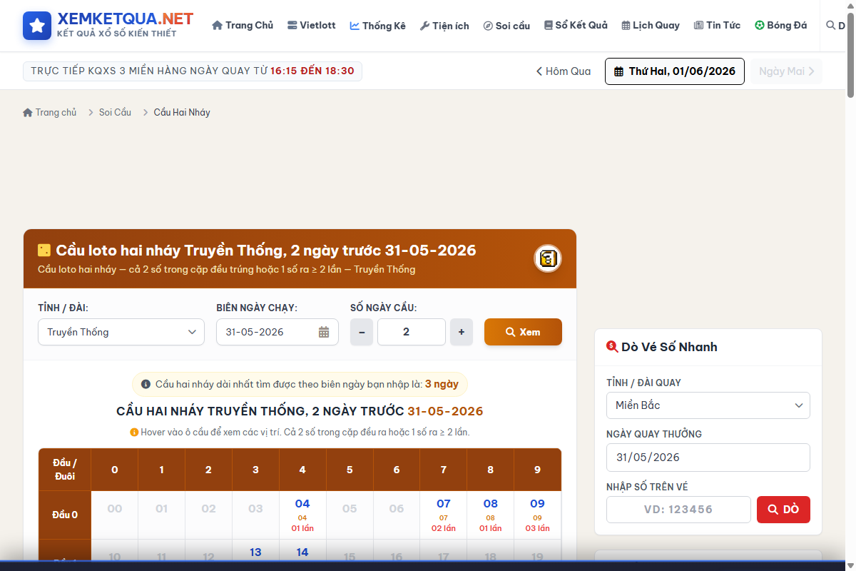
Task: Click the orange info icon beside the Hover hint
Action: pyautogui.click(x=134, y=433)
